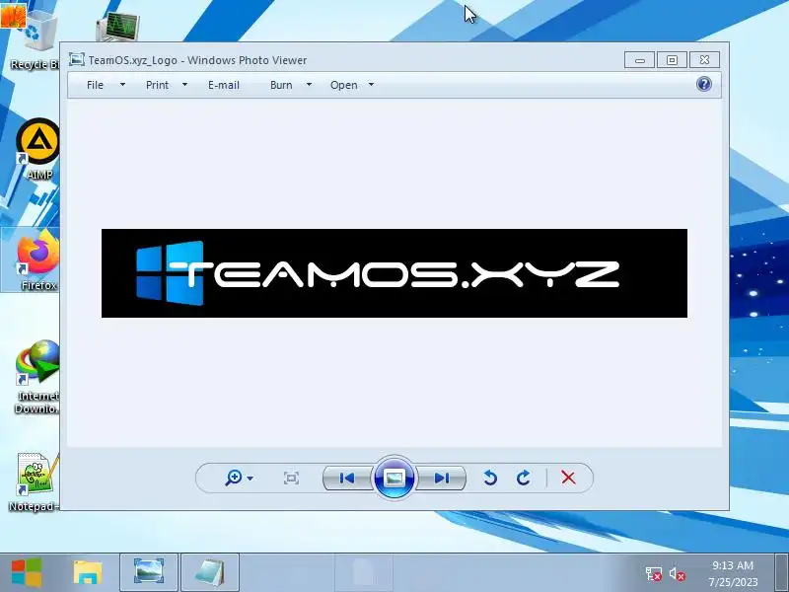This screenshot has width=789, height=592.
Task: Open the Windows Start menu
Action: [x=27, y=572]
